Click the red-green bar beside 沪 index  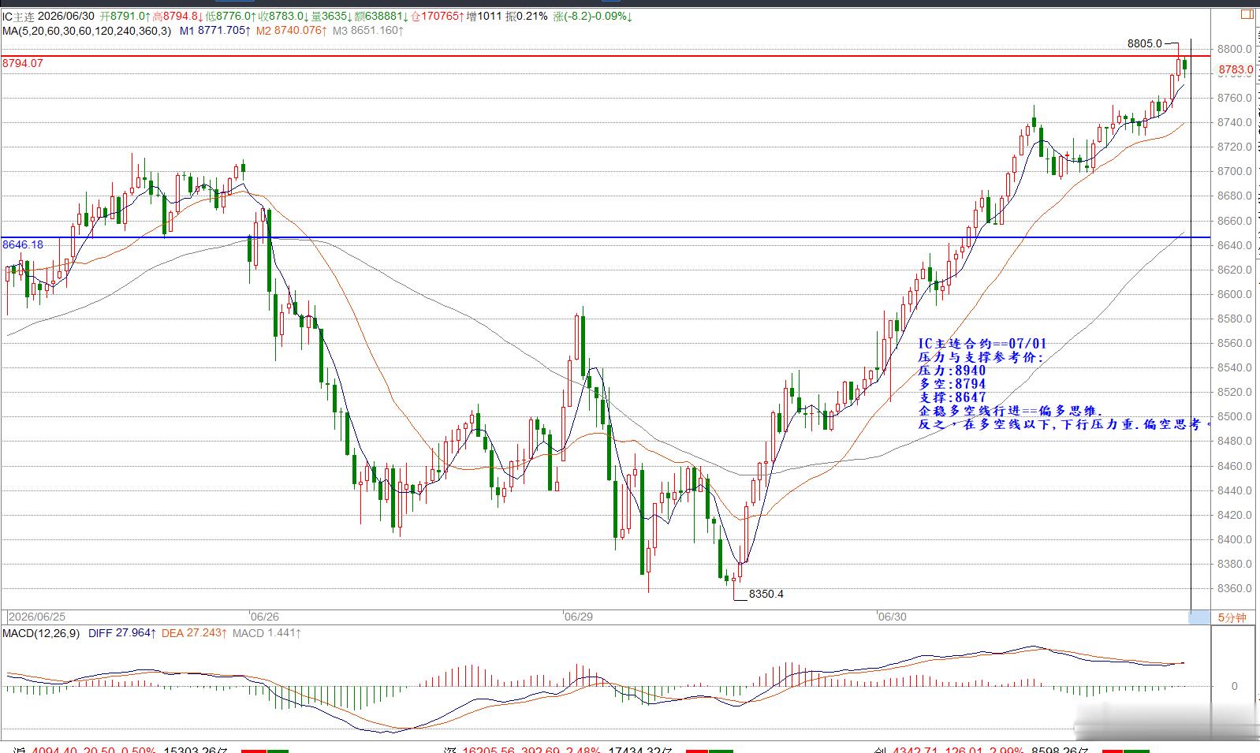265,751
